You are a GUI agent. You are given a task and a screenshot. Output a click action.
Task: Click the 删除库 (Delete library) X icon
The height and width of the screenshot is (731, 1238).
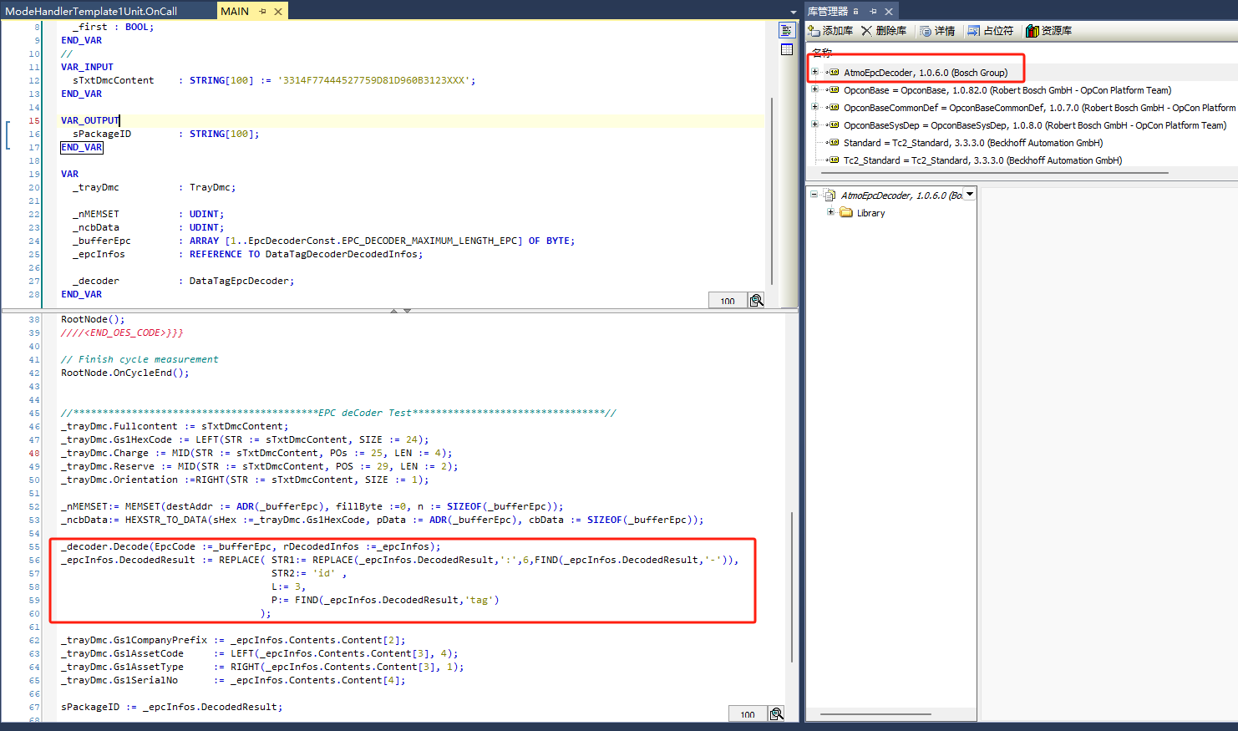(866, 31)
